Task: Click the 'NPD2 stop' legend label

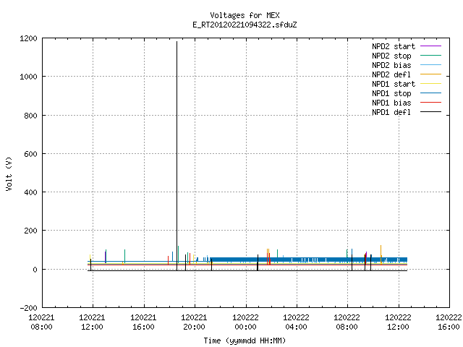Action: click(391, 56)
